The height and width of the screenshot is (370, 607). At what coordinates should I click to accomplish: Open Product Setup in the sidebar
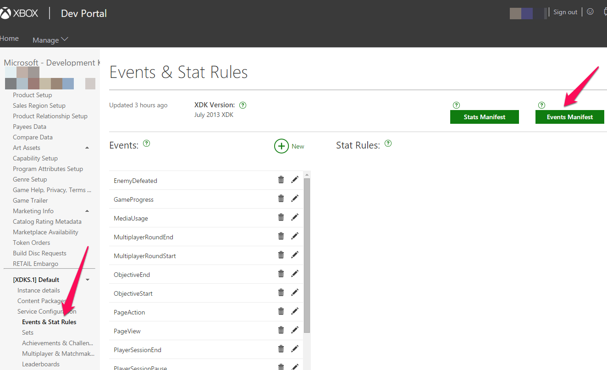(x=33, y=95)
